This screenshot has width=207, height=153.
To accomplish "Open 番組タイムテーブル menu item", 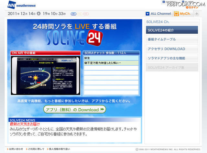I will point(172,39).
